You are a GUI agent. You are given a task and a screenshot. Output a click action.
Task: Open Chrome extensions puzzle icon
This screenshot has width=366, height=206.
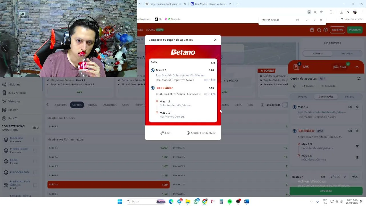click(331, 12)
